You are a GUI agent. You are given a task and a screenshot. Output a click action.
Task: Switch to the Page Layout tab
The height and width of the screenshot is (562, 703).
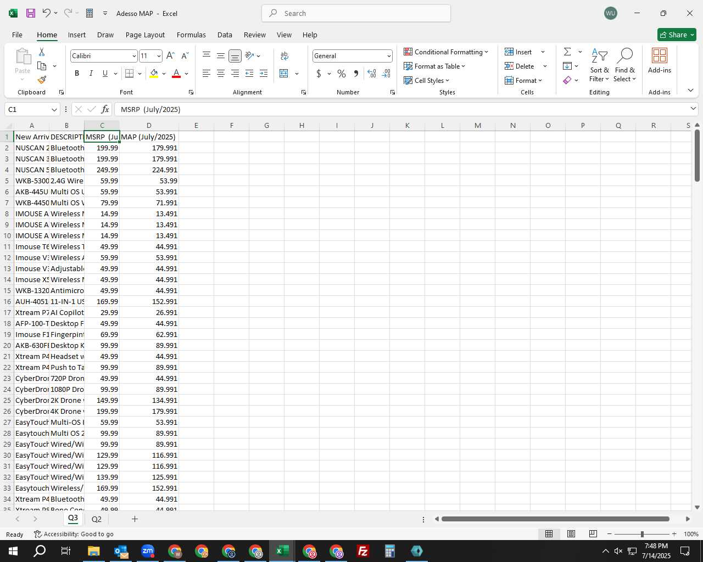[x=145, y=35]
